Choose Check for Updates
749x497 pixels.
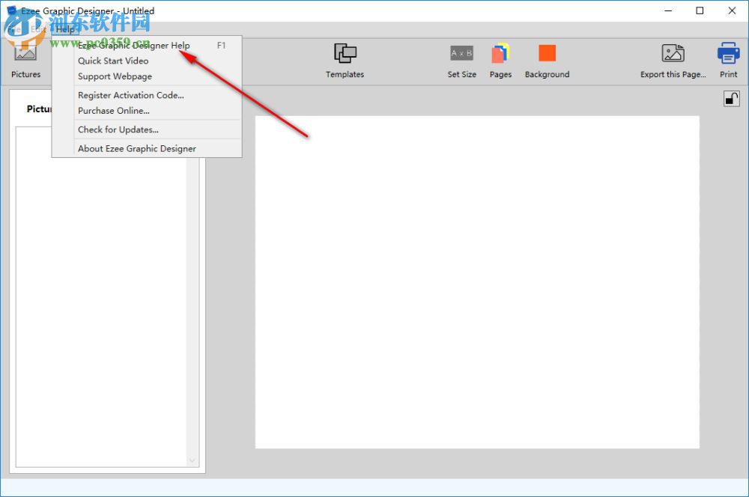click(116, 129)
